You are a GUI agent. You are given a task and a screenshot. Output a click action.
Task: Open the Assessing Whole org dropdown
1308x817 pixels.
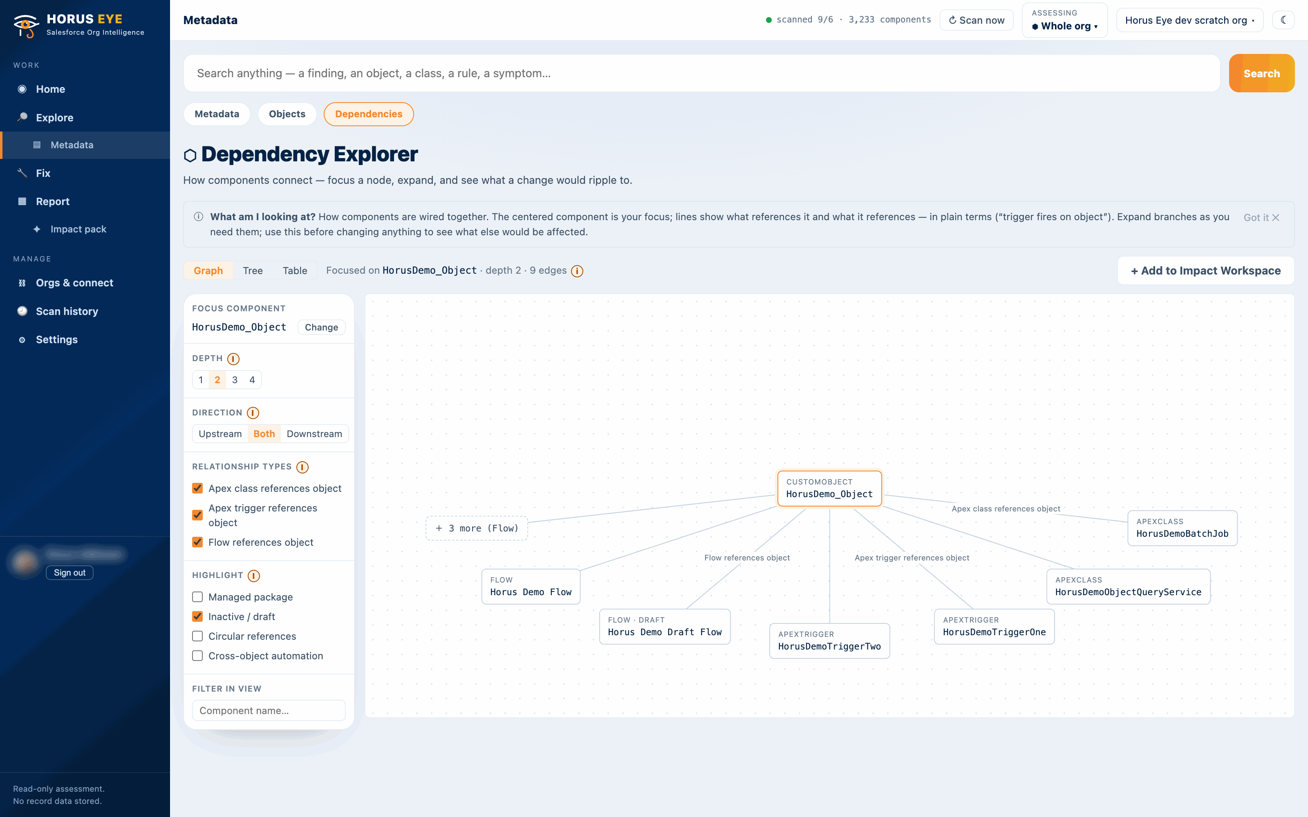(x=1064, y=20)
